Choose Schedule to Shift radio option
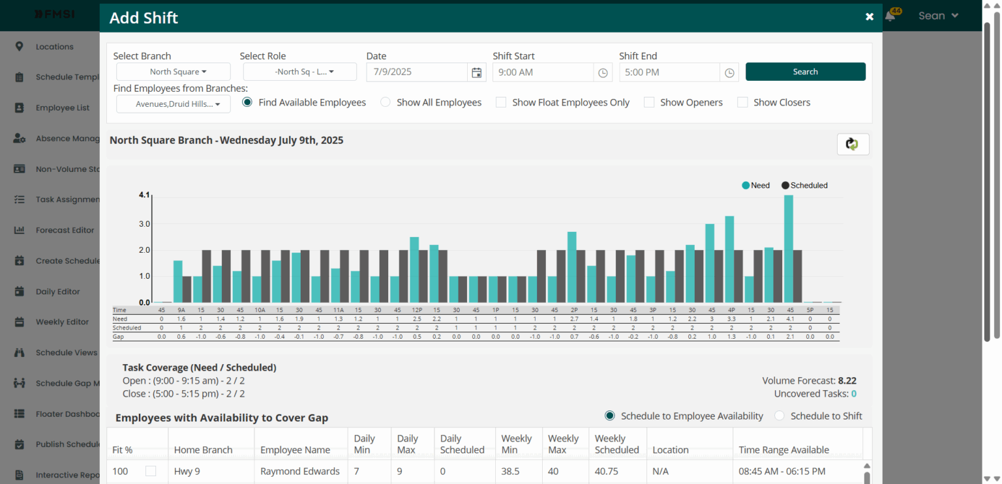 pyautogui.click(x=780, y=416)
